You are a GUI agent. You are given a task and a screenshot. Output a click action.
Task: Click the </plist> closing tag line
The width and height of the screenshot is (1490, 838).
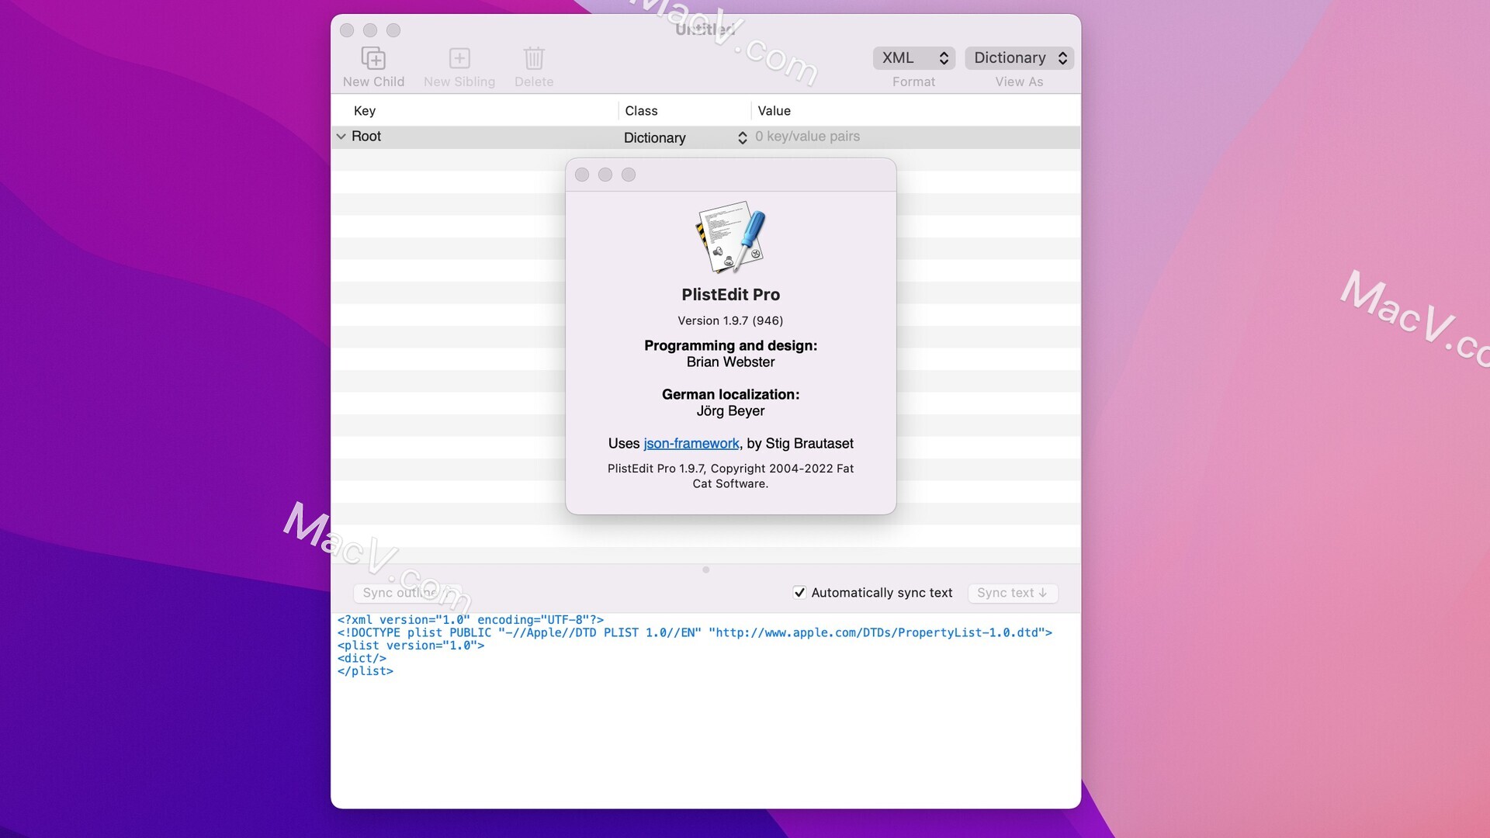pos(366,671)
